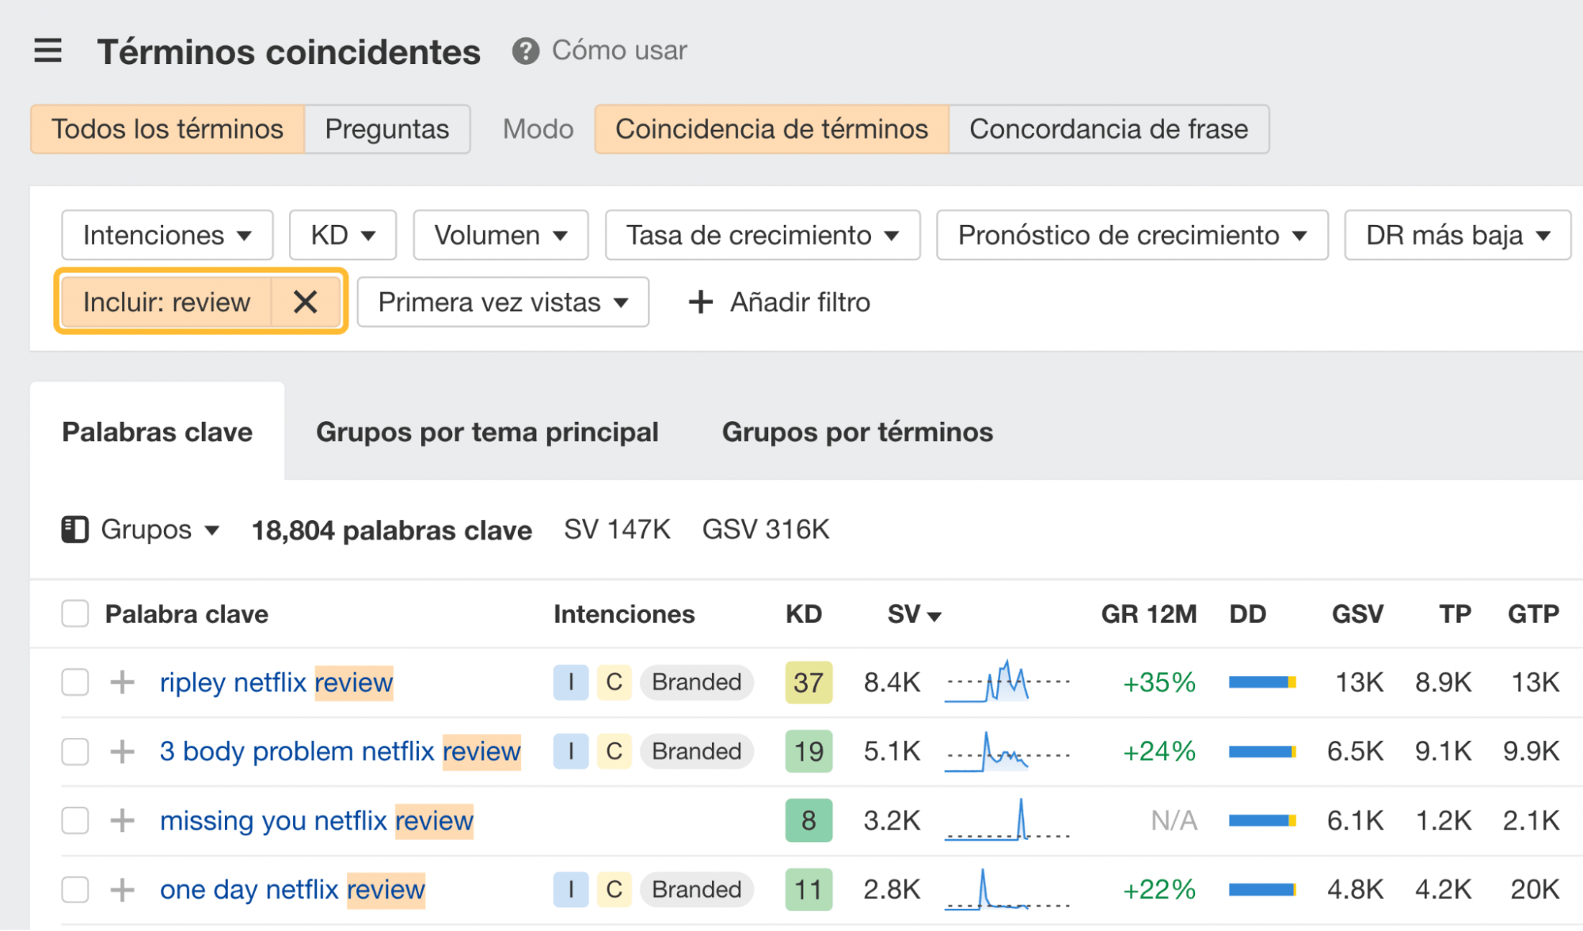1583x931 pixels.
Task: Select Concordancia de frase mode
Action: [x=1109, y=128]
